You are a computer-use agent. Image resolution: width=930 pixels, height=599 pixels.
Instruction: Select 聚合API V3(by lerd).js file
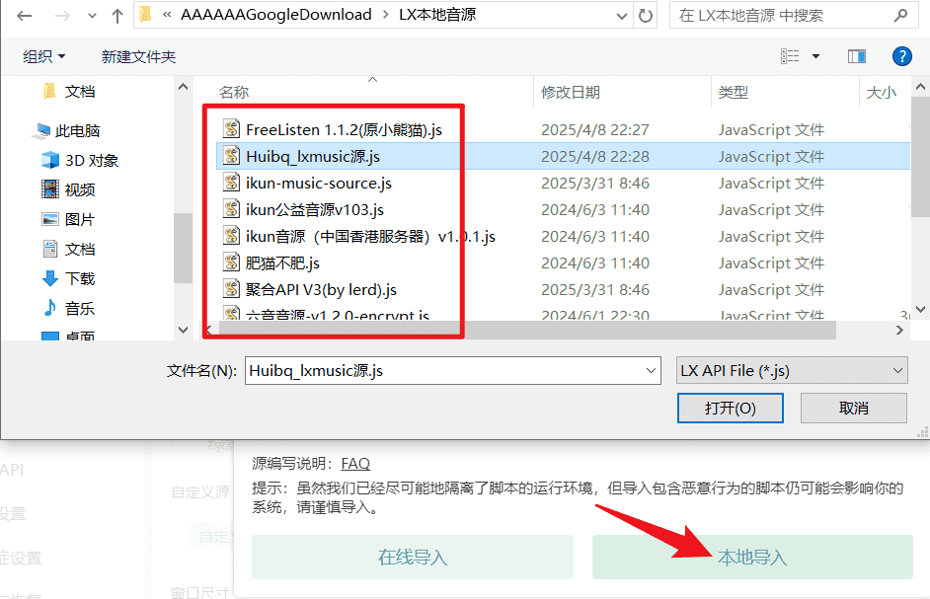coord(321,290)
